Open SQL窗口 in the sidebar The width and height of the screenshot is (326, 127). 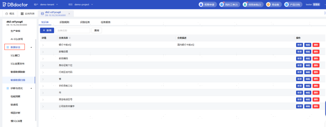click(15, 56)
